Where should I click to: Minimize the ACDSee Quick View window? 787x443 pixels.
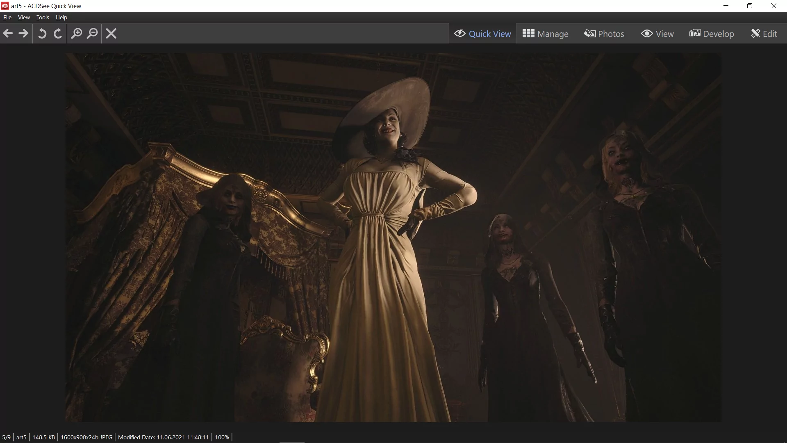pyautogui.click(x=726, y=6)
